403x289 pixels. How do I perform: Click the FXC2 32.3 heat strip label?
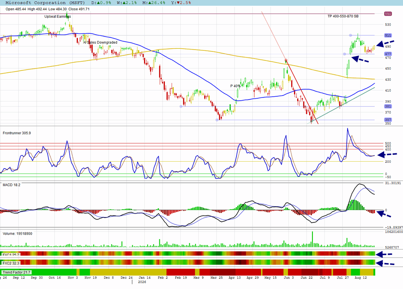(x=11, y=263)
